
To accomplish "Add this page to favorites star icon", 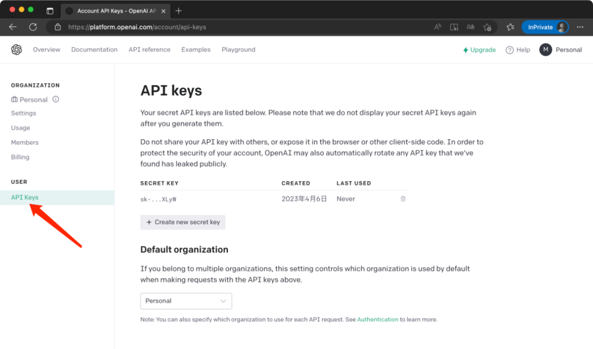I will tap(487, 27).
